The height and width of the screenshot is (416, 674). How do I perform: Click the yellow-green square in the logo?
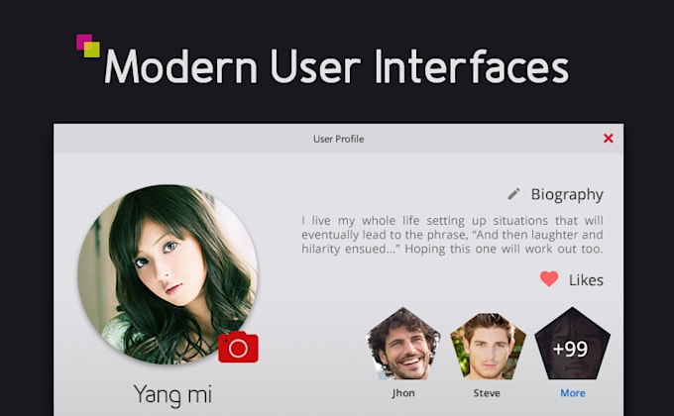[x=92, y=50]
